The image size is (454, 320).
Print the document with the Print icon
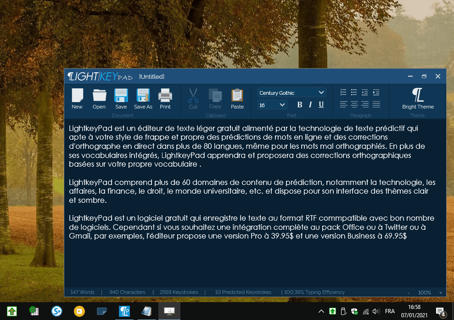(165, 98)
